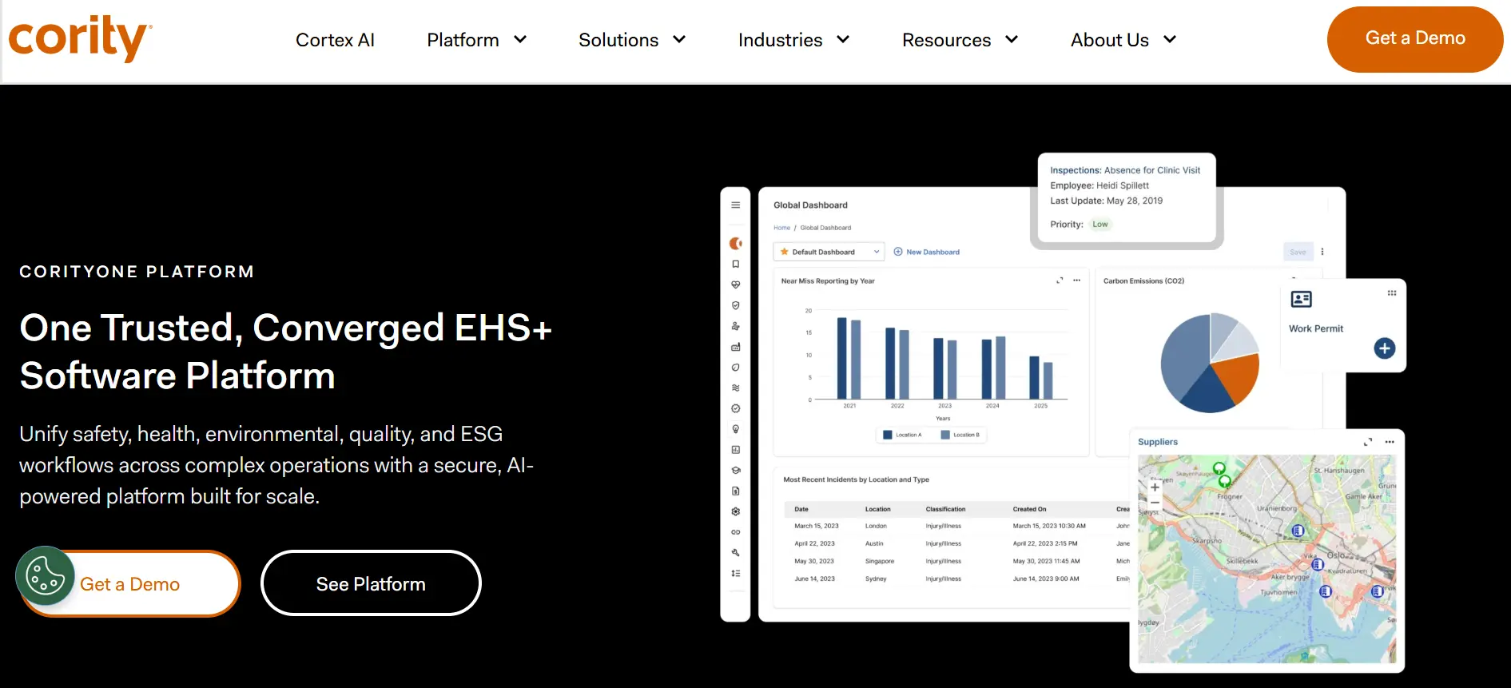Click the lightbulb icon in dashboard sidebar
This screenshot has height=688, width=1511.
pos(736,429)
